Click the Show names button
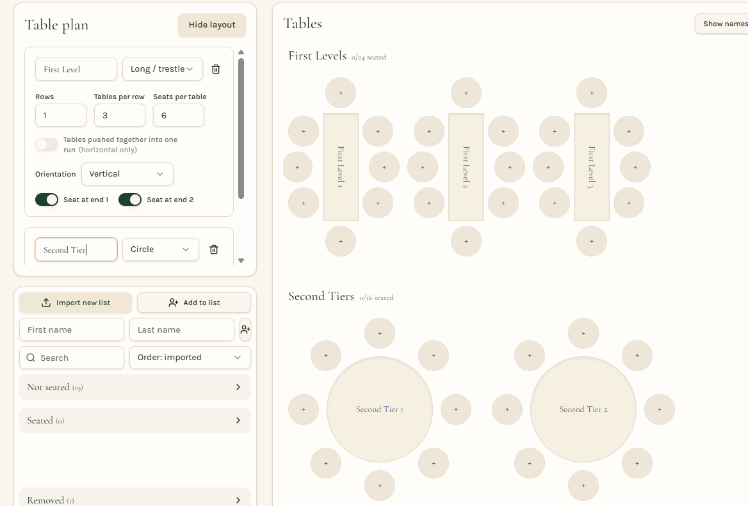The image size is (748, 506). click(722, 24)
